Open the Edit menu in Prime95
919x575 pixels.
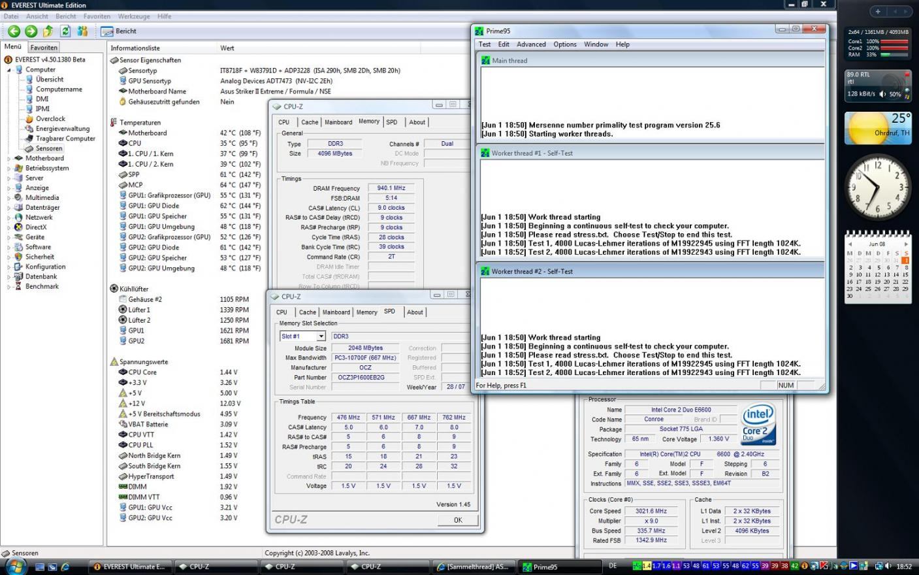504,44
